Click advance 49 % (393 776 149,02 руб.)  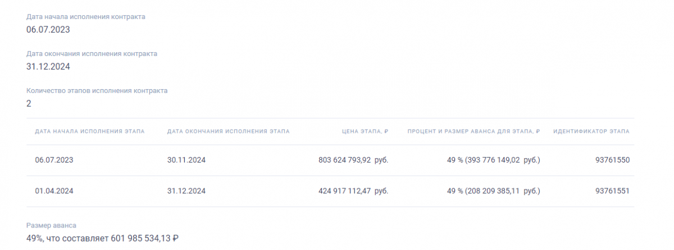(494, 160)
